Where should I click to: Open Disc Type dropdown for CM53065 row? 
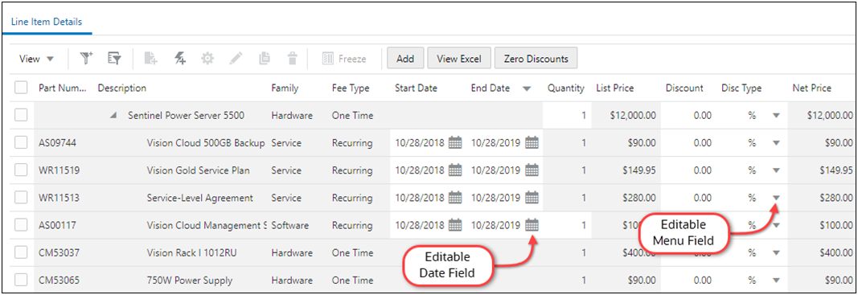pos(775,281)
